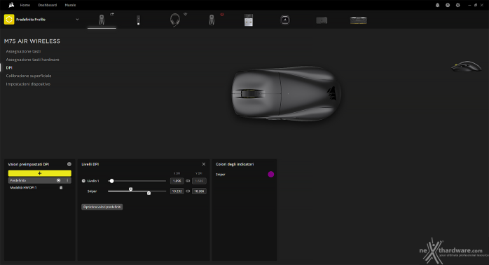489x265 pixels.
Task: Open the Dashboard tab
Action: coord(48,5)
